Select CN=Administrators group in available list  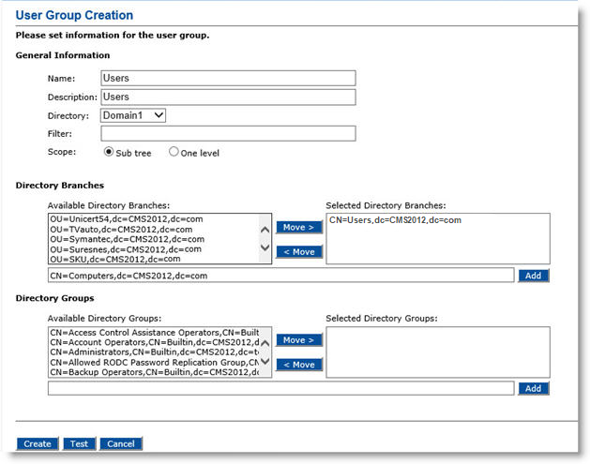(x=154, y=352)
